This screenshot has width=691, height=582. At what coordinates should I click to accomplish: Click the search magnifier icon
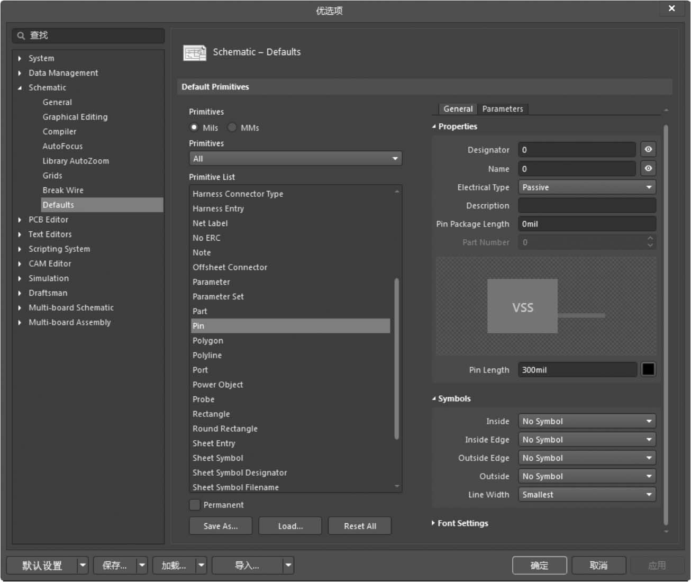pyautogui.click(x=21, y=36)
